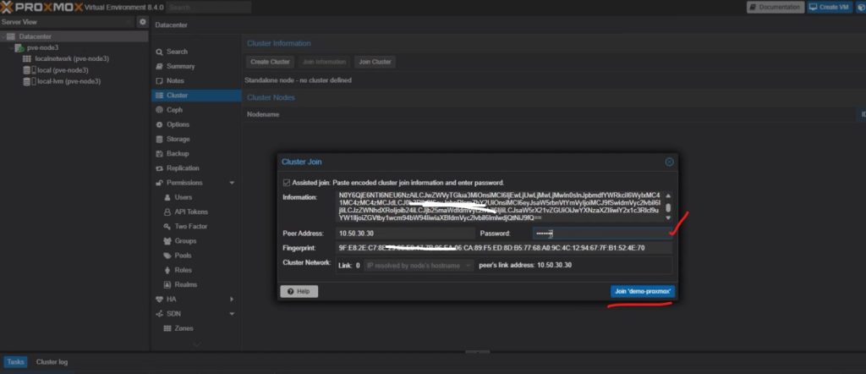Screen dimensions: 866x374
Task: Click the Help button in dialog
Action: coord(299,291)
